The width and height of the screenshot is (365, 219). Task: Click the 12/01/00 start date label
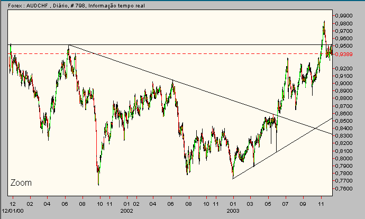13,211
